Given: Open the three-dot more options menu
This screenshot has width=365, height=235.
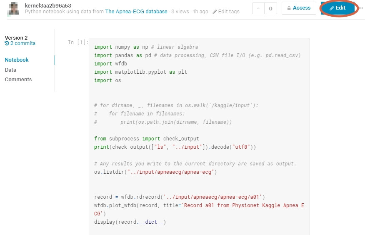Looking at the screenshot, I should (x=361, y=8).
